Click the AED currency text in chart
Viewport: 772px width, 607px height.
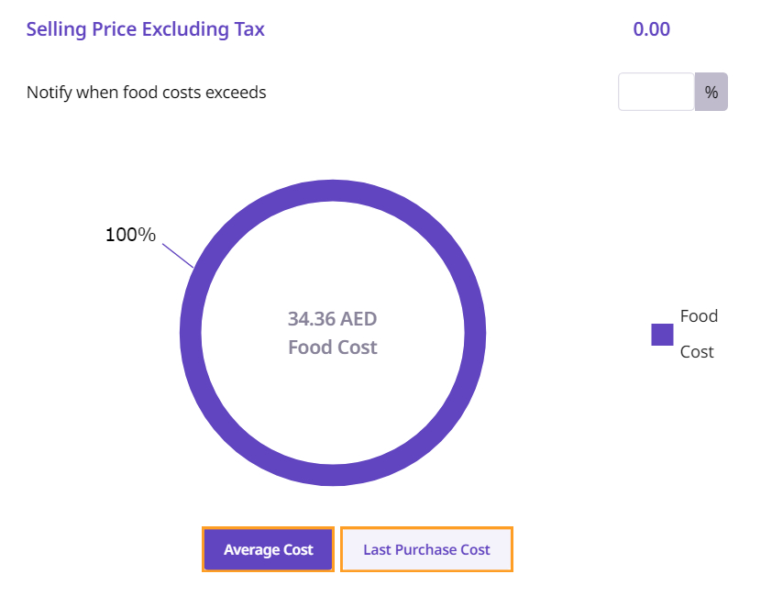coord(358,319)
